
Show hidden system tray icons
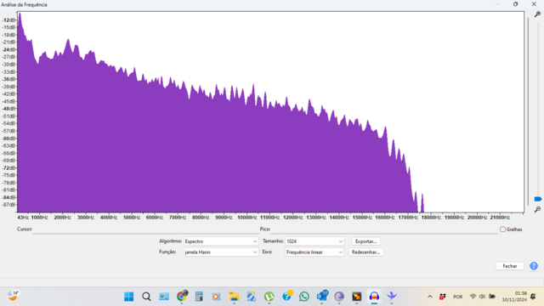430,297
